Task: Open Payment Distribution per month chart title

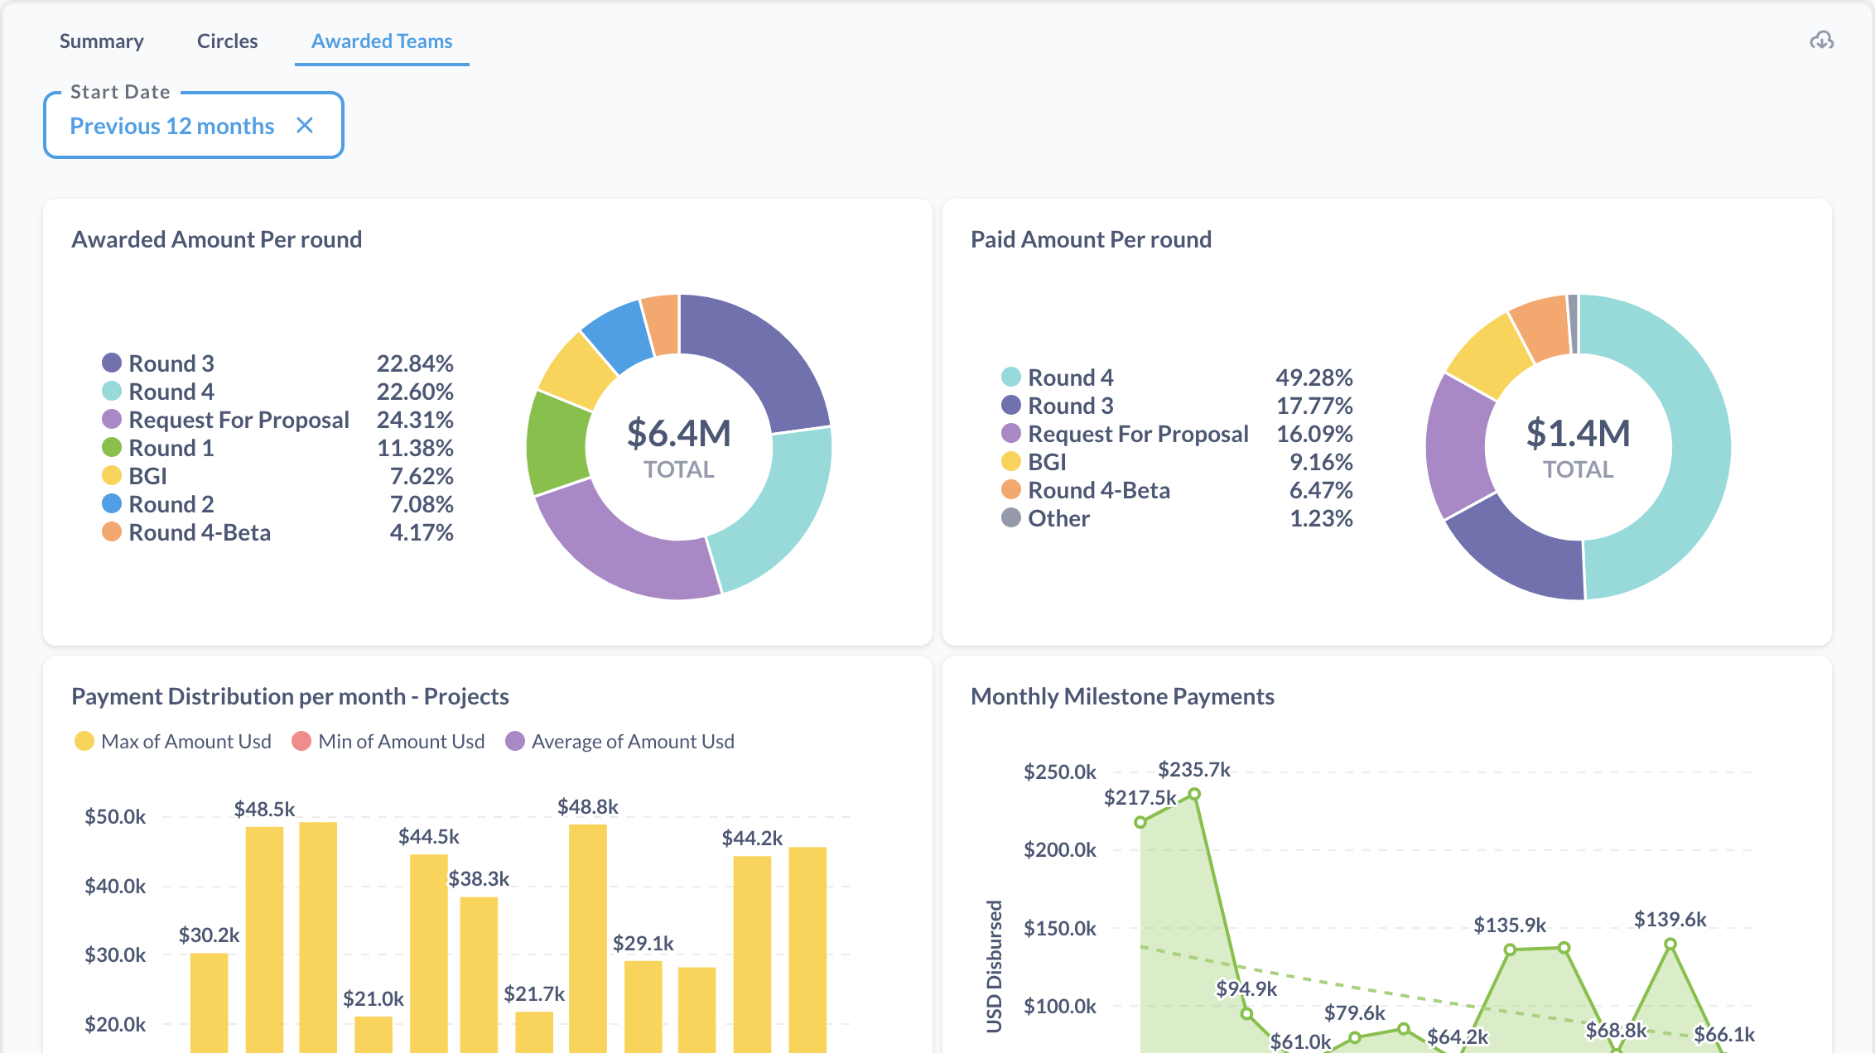Action: pos(290,696)
